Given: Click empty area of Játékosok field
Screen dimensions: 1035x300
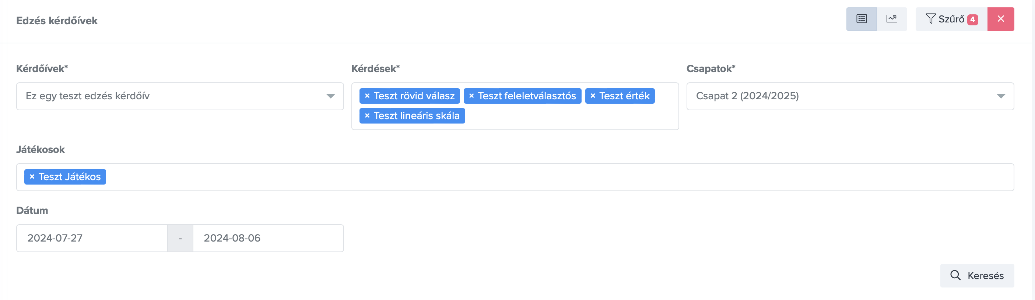Looking at the screenshot, I should click(x=522, y=177).
